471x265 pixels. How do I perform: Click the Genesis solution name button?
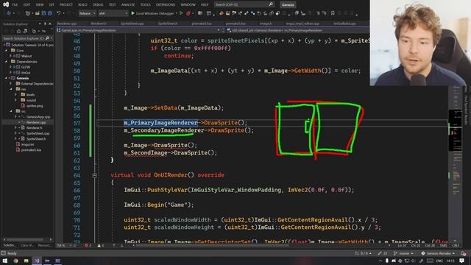coord(288,5)
